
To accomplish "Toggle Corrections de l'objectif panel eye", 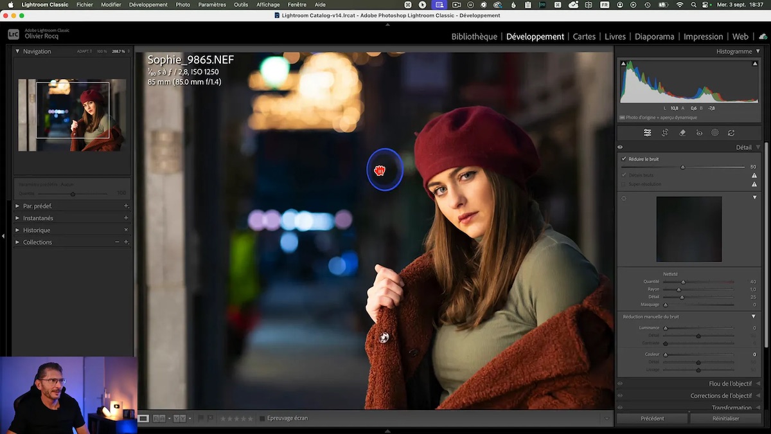I will click(620, 396).
